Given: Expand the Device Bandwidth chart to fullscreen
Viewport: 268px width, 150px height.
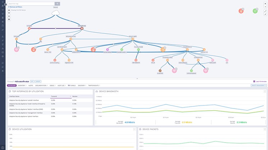Looking at the screenshot, I should point(265,91).
